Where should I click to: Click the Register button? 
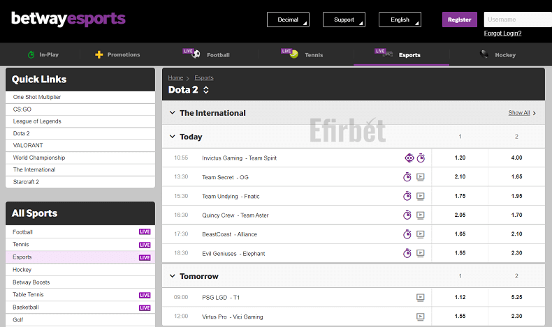(x=459, y=20)
